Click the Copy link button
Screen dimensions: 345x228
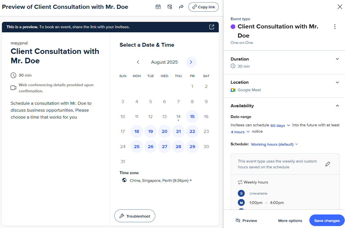pyautogui.click(x=203, y=7)
